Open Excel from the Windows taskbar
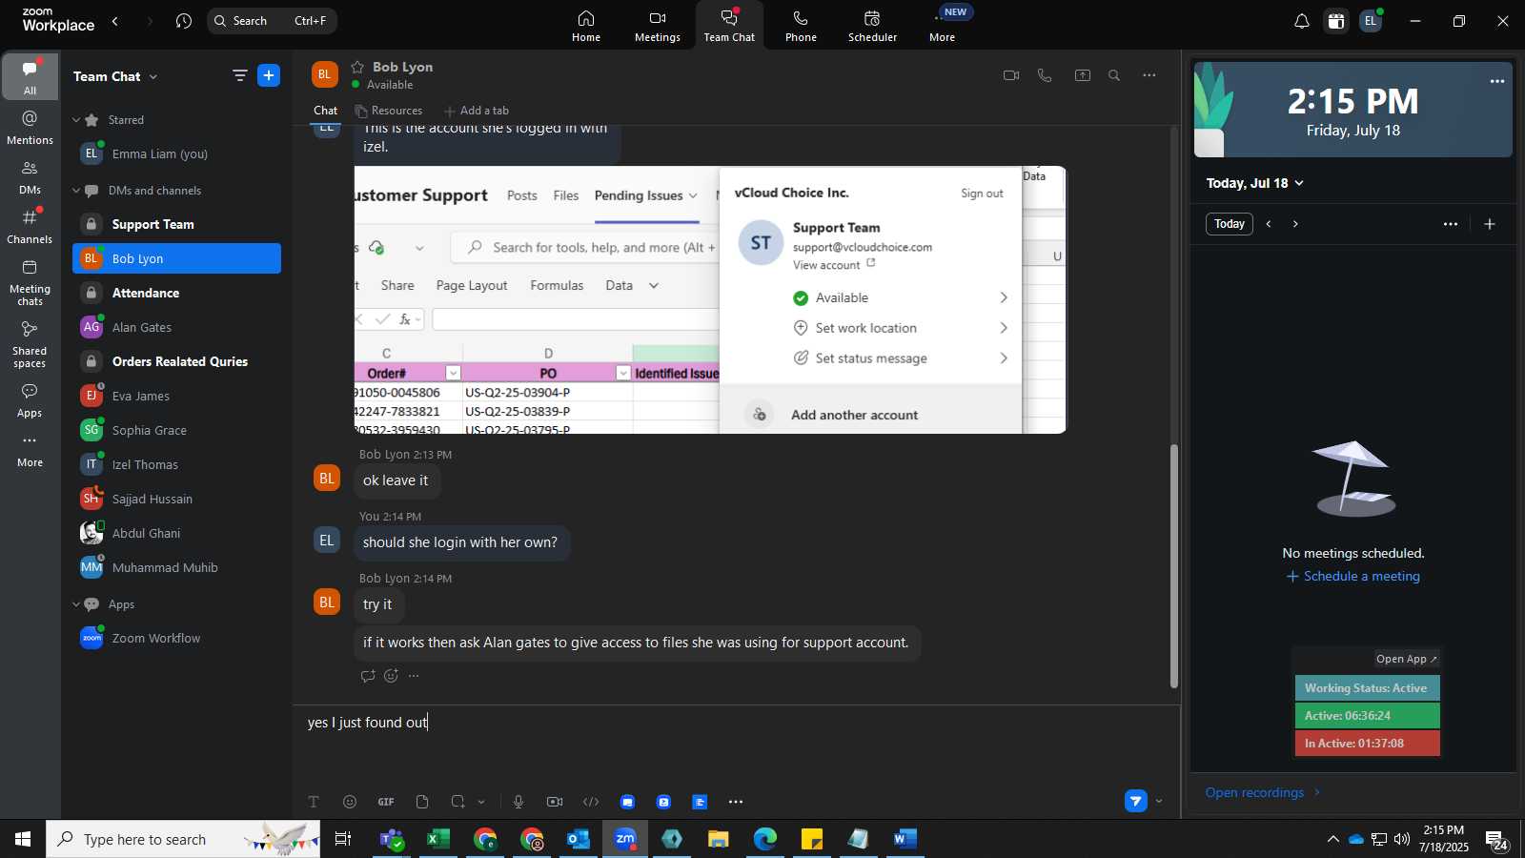Image resolution: width=1525 pixels, height=858 pixels. tap(438, 839)
